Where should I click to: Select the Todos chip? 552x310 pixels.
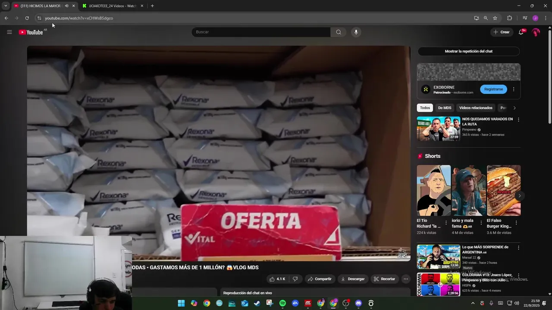click(x=425, y=108)
